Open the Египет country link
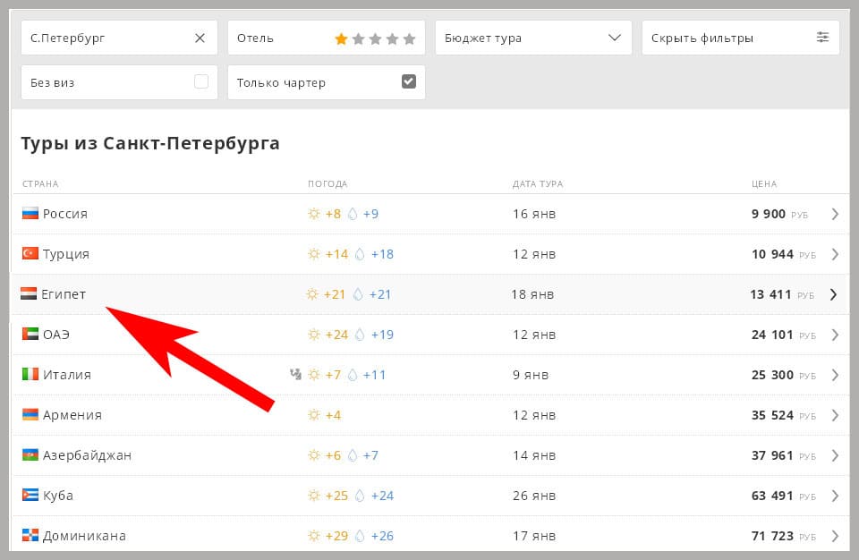 [x=64, y=294]
